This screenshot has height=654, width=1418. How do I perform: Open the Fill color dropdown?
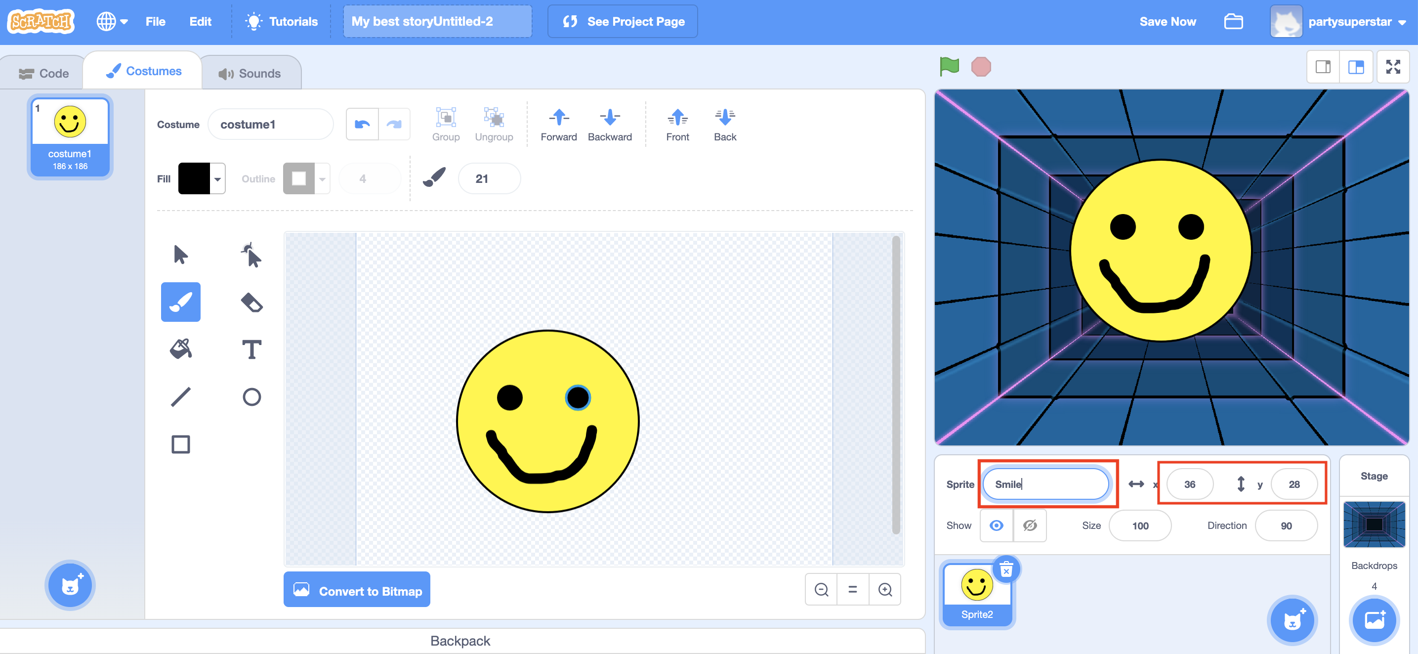coord(217,178)
